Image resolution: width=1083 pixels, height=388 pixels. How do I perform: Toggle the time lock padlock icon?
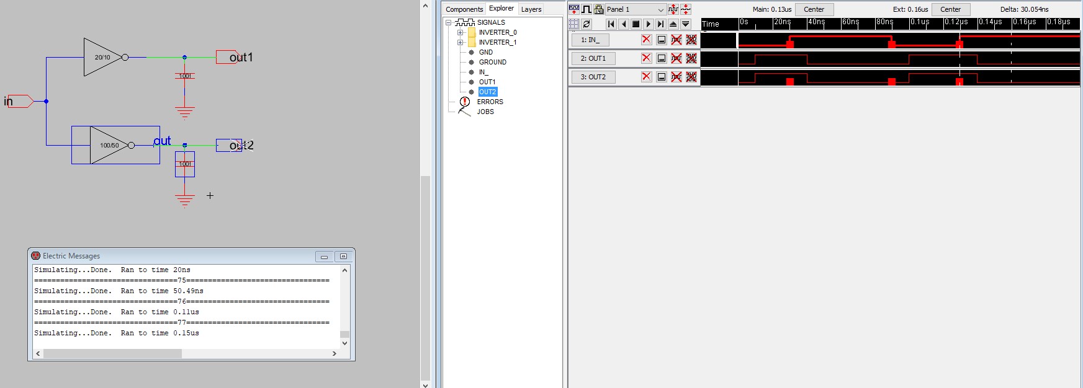599,9
